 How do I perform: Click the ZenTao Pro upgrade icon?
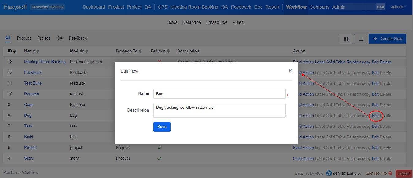pos(390,173)
